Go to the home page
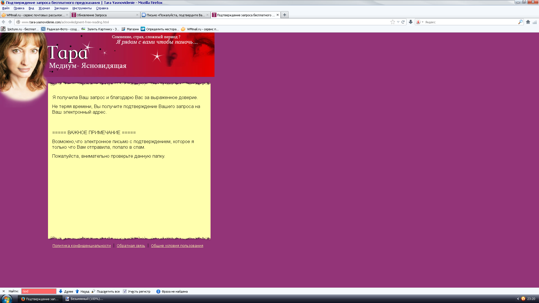Viewport: 539px width, 303px height. tap(528, 22)
